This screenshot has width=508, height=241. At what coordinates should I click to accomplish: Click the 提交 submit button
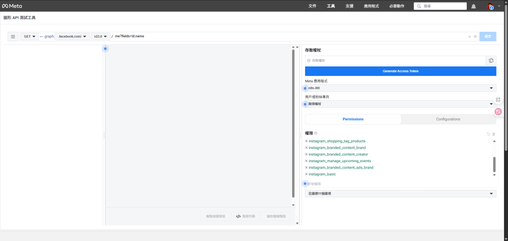pos(488,37)
